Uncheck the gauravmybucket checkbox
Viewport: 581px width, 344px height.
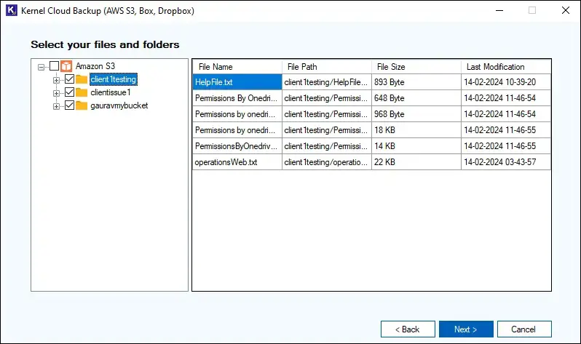click(x=69, y=105)
